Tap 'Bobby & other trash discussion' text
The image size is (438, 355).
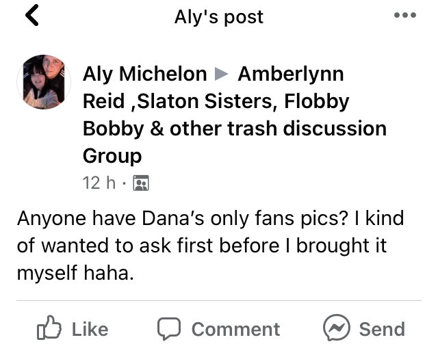click(x=235, y=129)
